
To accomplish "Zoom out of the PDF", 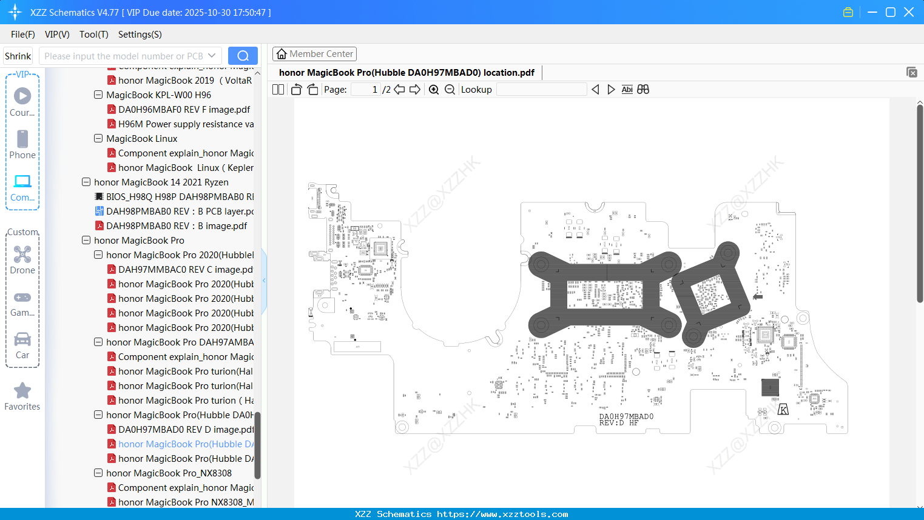I will [x=450, y=90].
